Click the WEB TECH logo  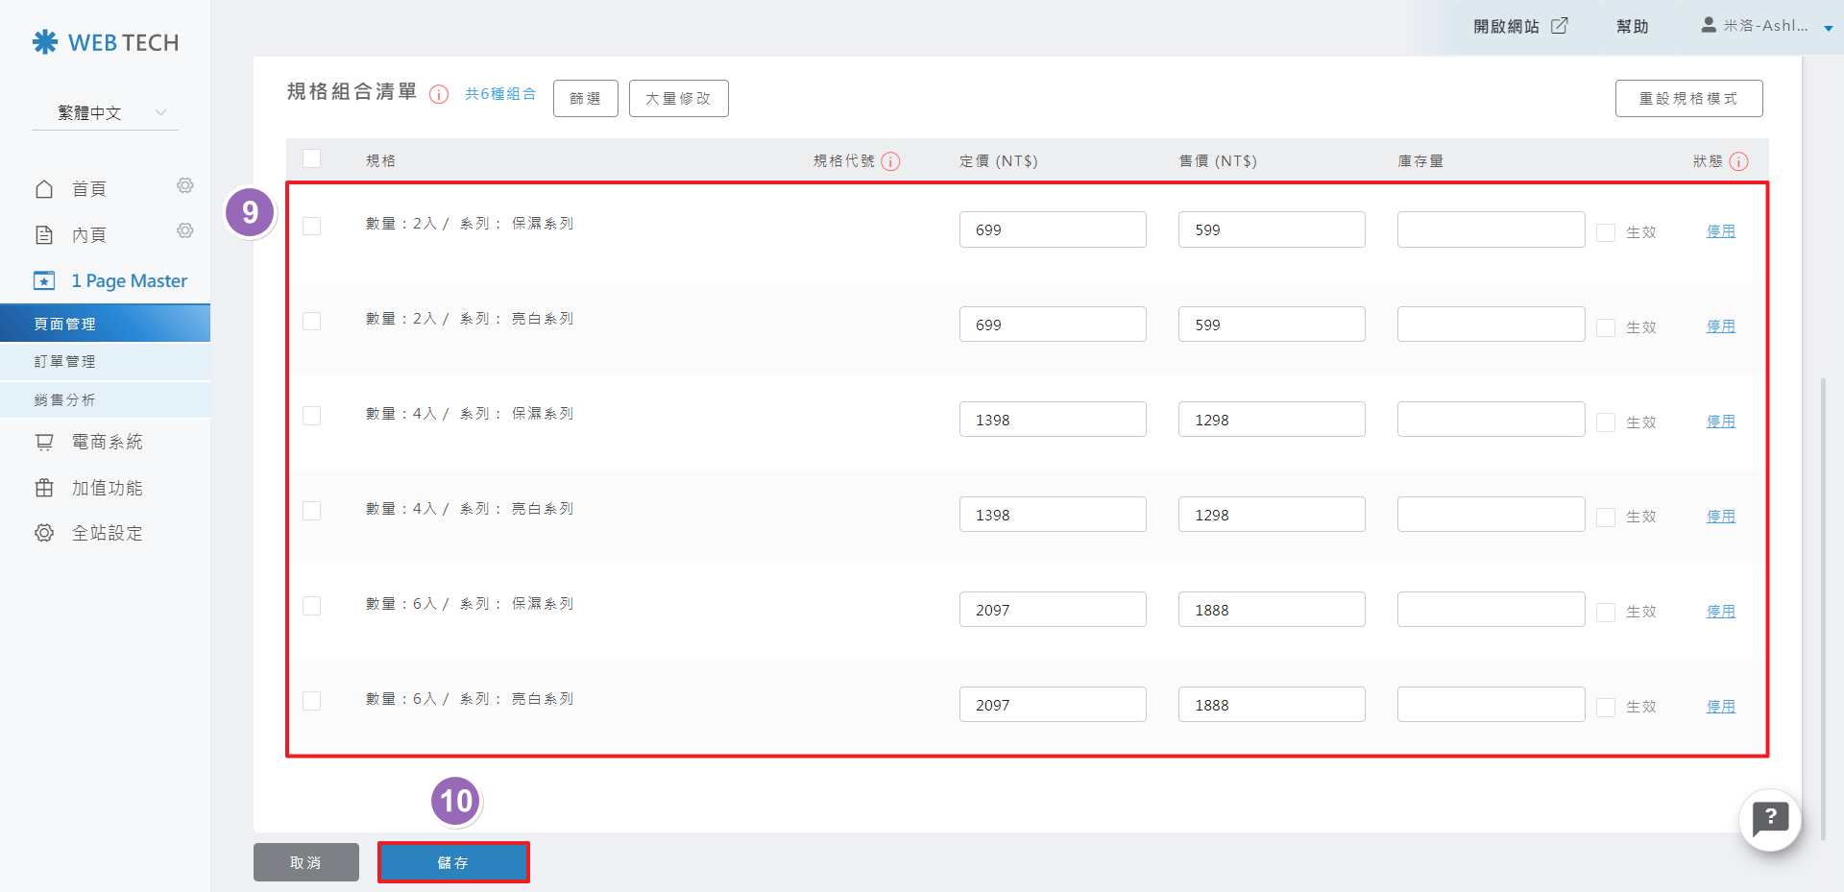tap(106, 42)
